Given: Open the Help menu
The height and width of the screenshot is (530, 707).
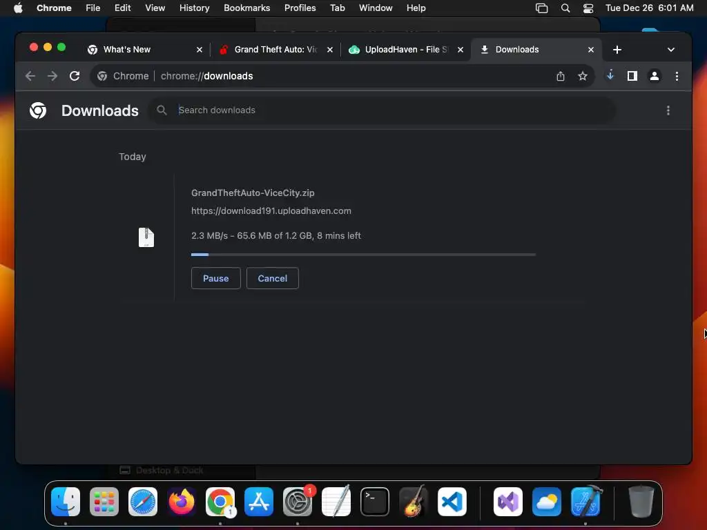Looking at the screenshot, I should coord(416,8).
